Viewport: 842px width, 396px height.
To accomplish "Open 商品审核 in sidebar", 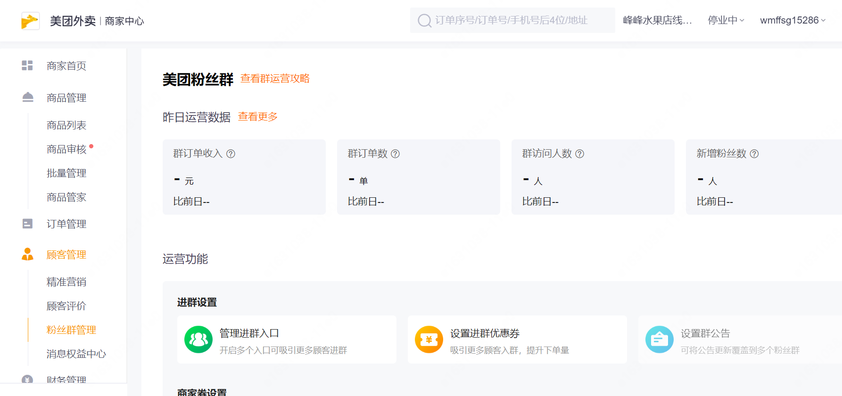I will 66,149.
